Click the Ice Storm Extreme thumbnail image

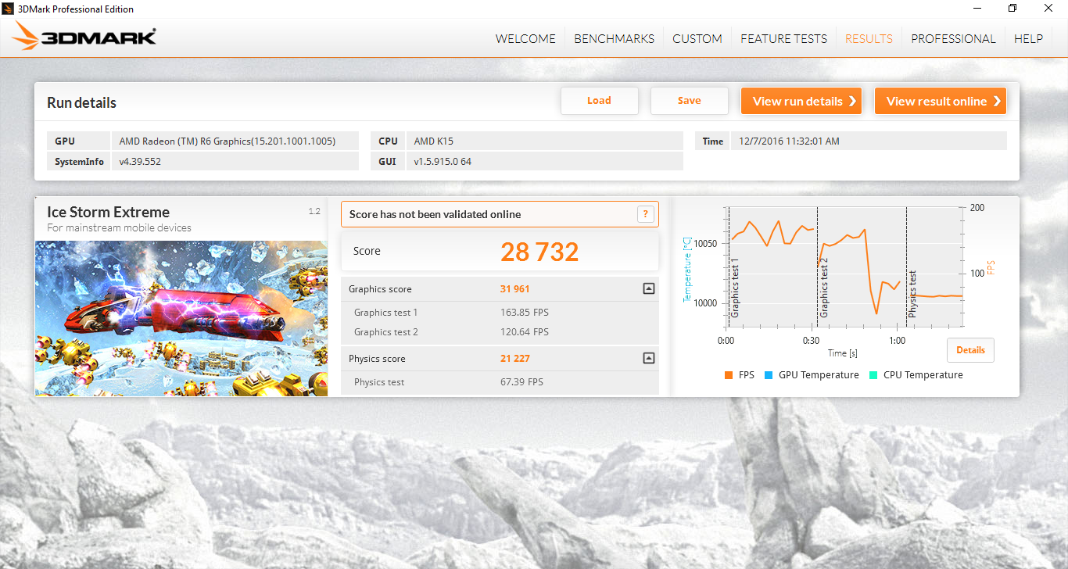click(x=181, y=318)
